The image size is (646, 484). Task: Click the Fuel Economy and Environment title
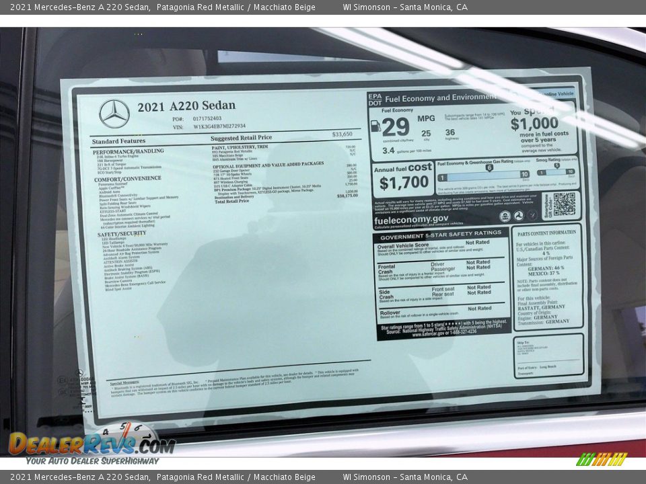441,98
